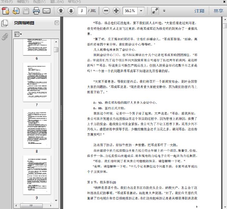This screenshot has width=227, height=209.
Task: Click the page number field showing 3
Action: [82, 11]
